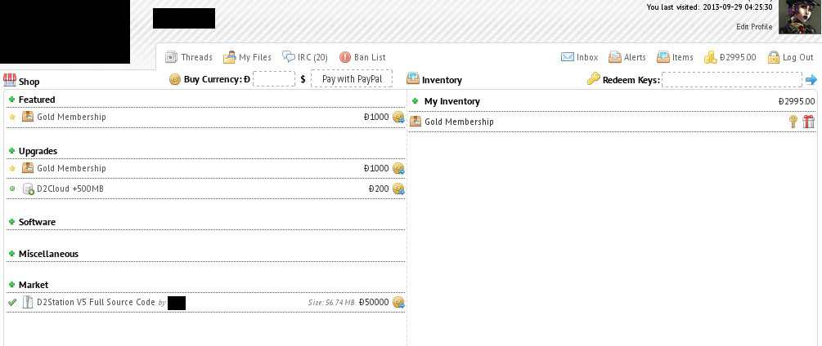Click Gold Membership under Upgrades
The width and height of the screenshot is (822, 346).
[71, 168]
